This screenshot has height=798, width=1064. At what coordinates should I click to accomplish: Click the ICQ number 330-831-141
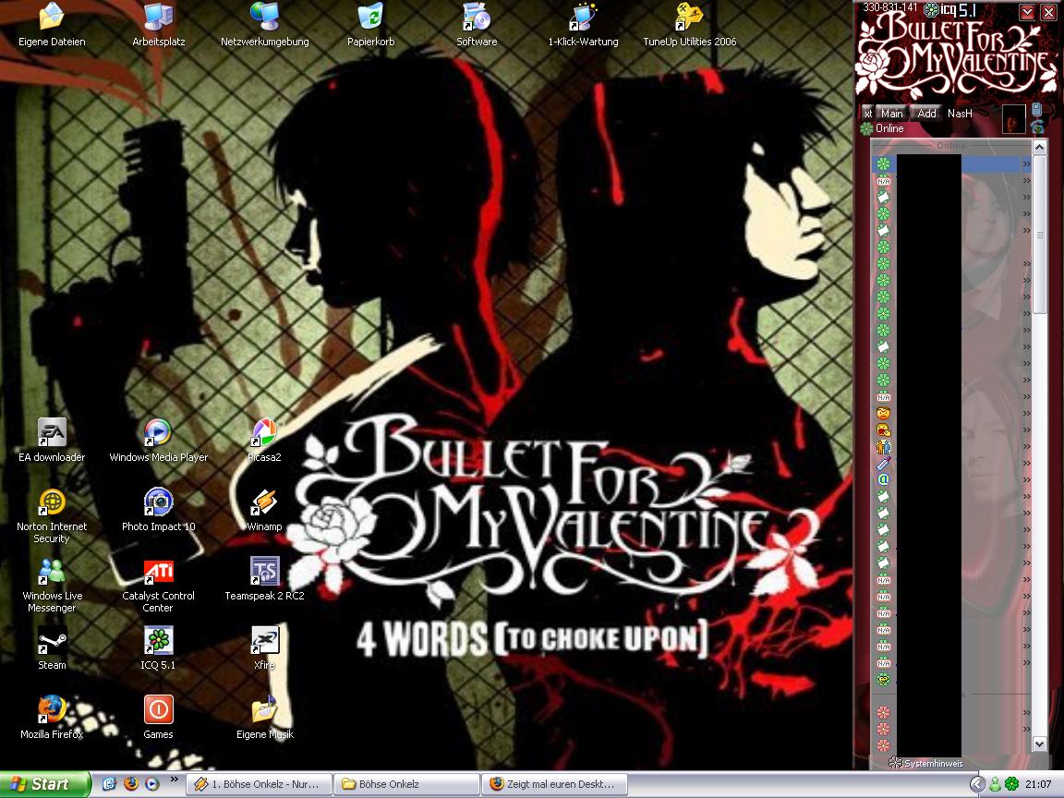coord(889,7)
